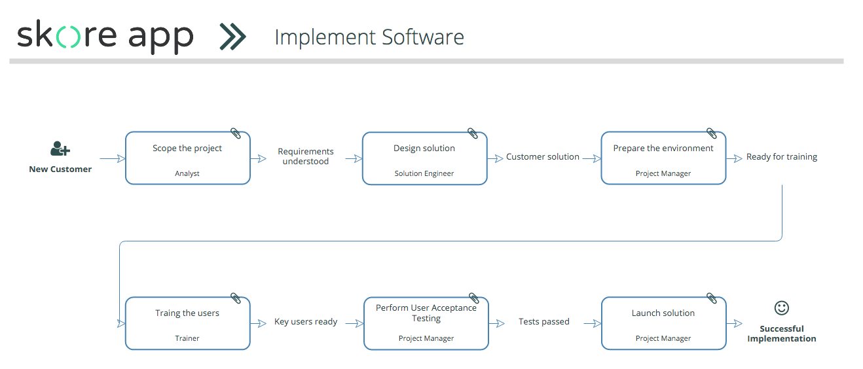Click the smiley face Successful Implementation icon

point(782,307)
